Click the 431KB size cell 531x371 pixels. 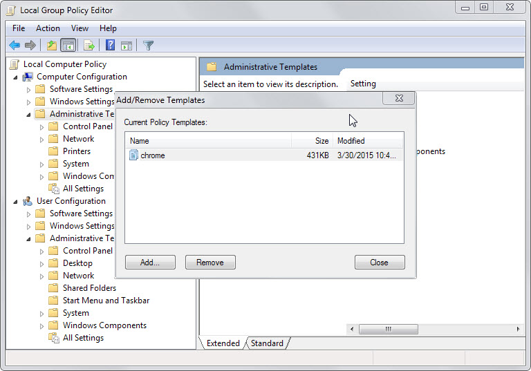[x=317, y=155]
